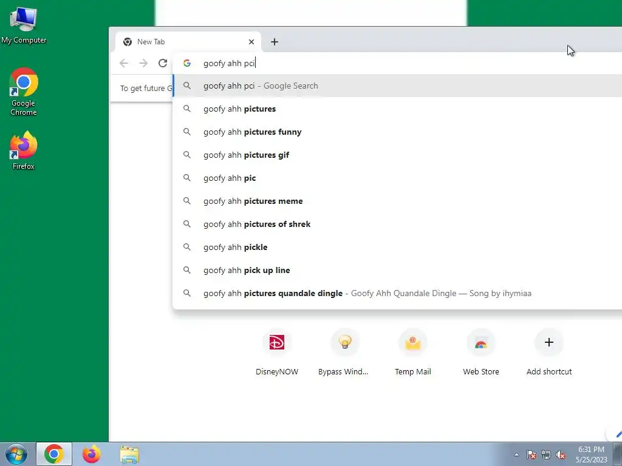Choose suggestion 'goofy ahh pick up line'
The width and height of the screenshot is (622, 466).
pyautogui.click(x=397, y=270)
